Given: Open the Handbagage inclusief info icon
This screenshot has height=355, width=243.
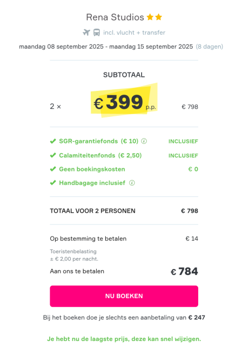Looking at the screenshot, I should (x=132, y=183).
